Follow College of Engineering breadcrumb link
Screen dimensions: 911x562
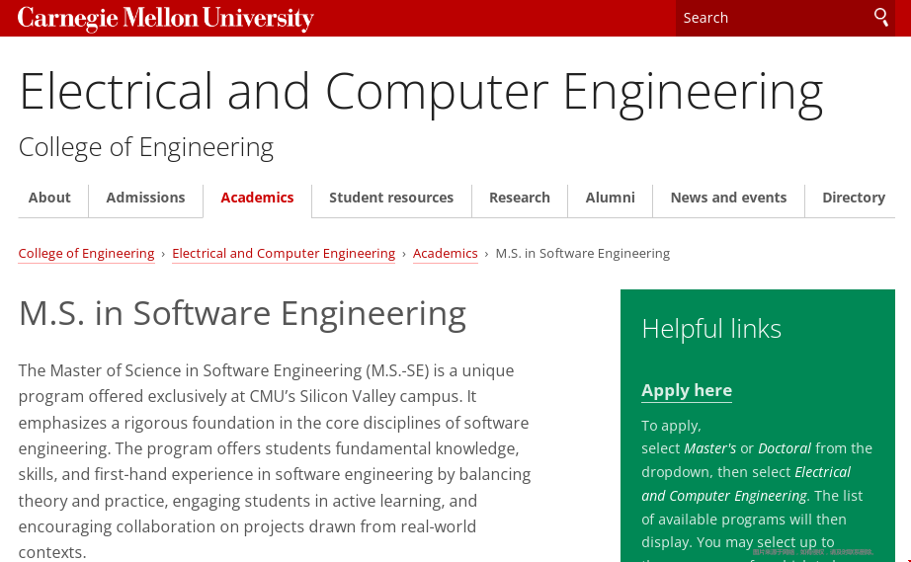coord(87,254)
